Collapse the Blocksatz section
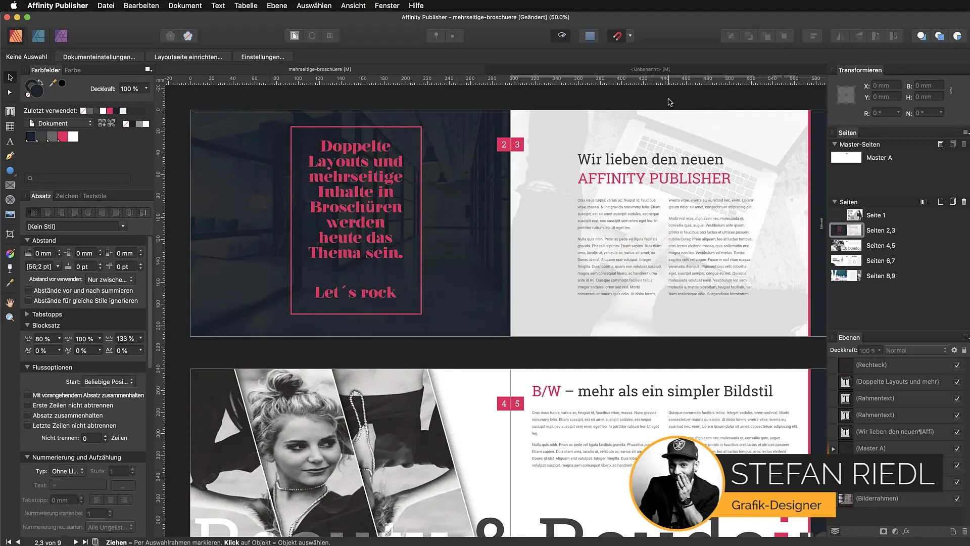Screen dimensions: 970x546 27,325
